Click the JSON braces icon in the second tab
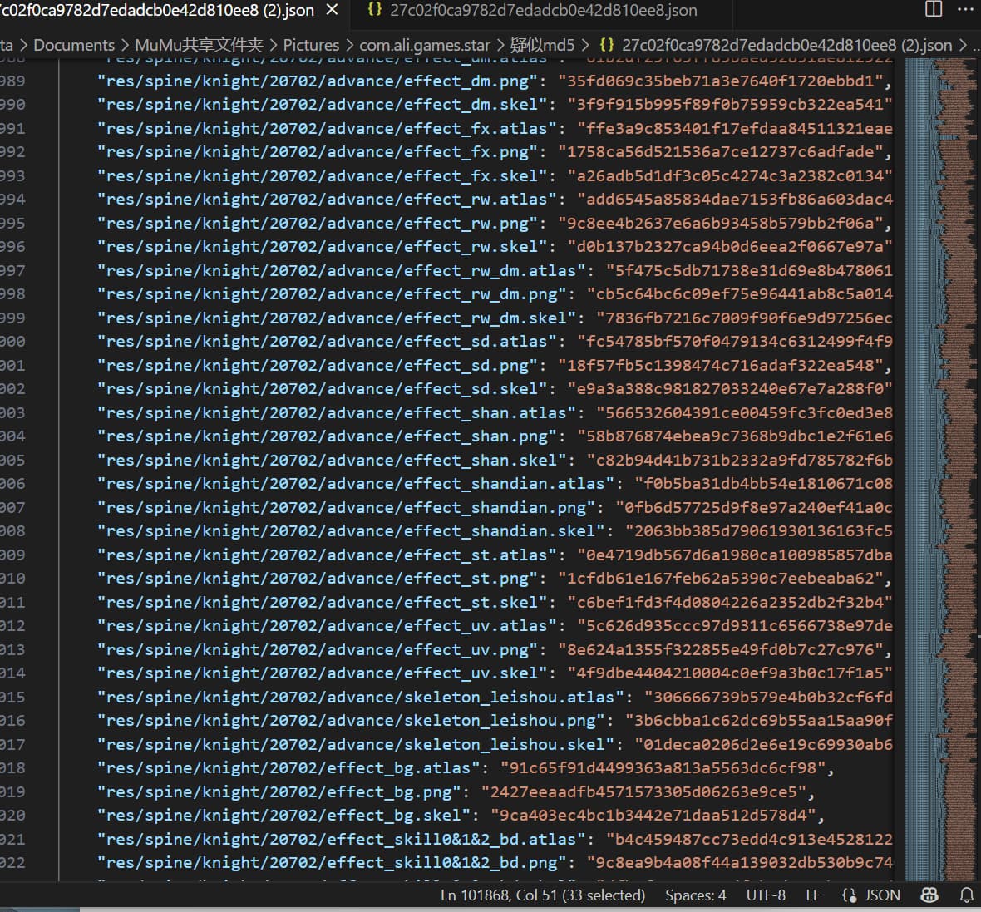This screenshot has height=912, width=981. 374,10
